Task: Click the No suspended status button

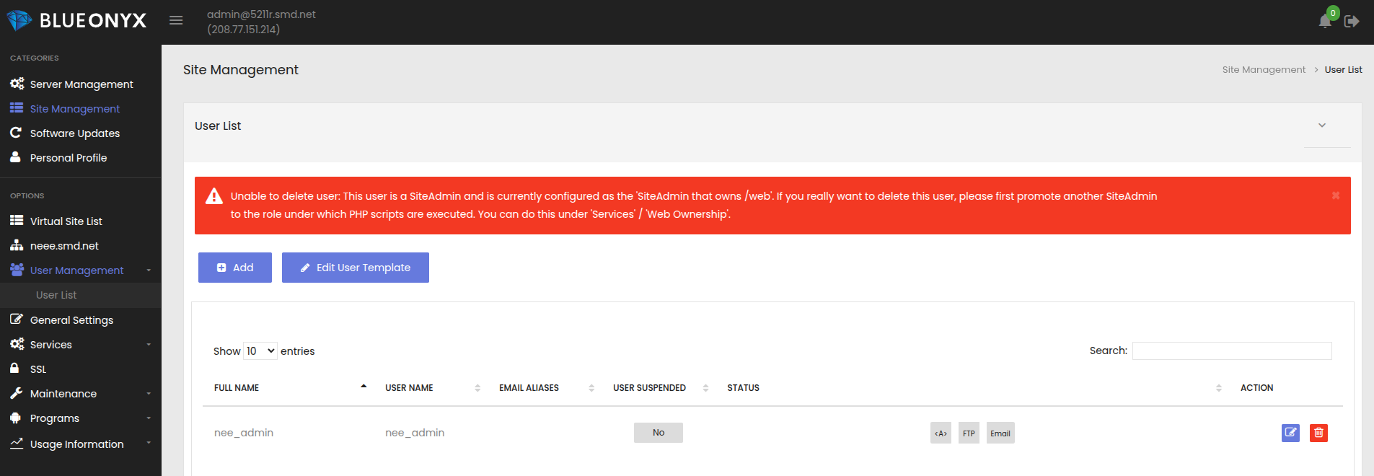Action: click(x=658, y=433)
